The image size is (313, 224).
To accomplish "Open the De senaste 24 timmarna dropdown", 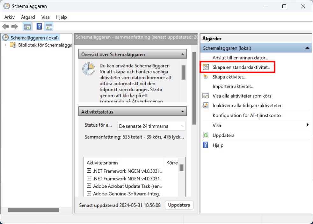I will 151,126.
